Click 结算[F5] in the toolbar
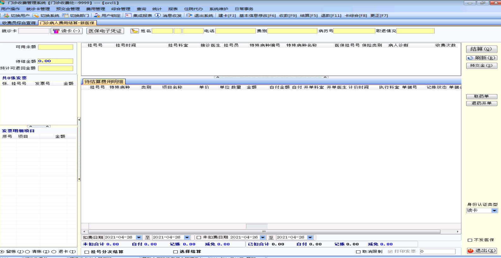The width and height of the screenshot is (501, 258). (x=309, y=15)
